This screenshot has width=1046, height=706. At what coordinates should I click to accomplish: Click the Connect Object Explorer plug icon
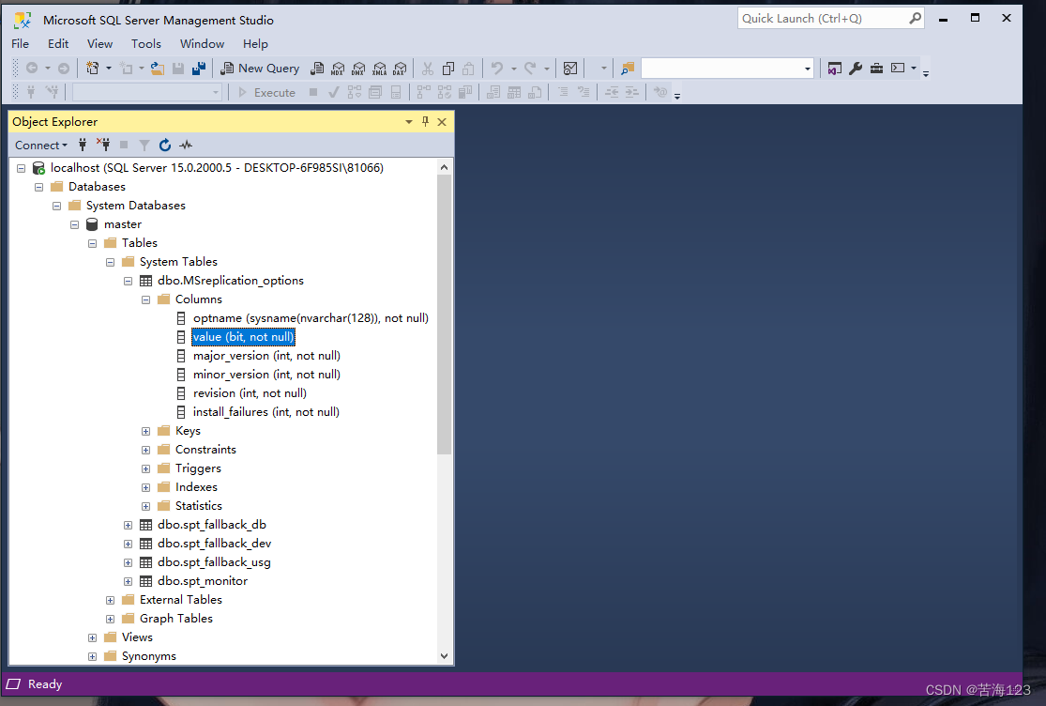(83, 145)
